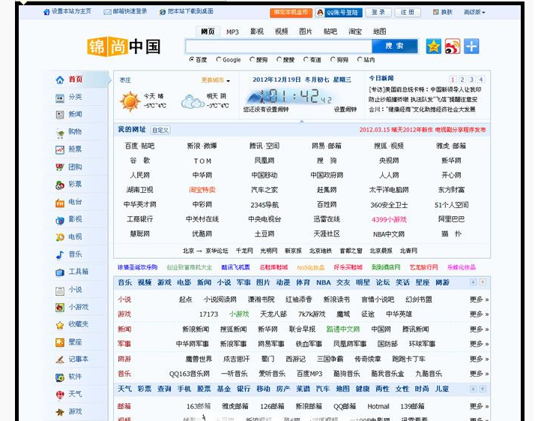Open the 工具箱 toolbox icon
Viewport: 538px width, 421px height.
[x=60, y=272]
